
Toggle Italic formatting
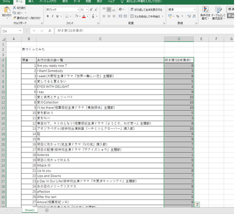pos(53,16)
